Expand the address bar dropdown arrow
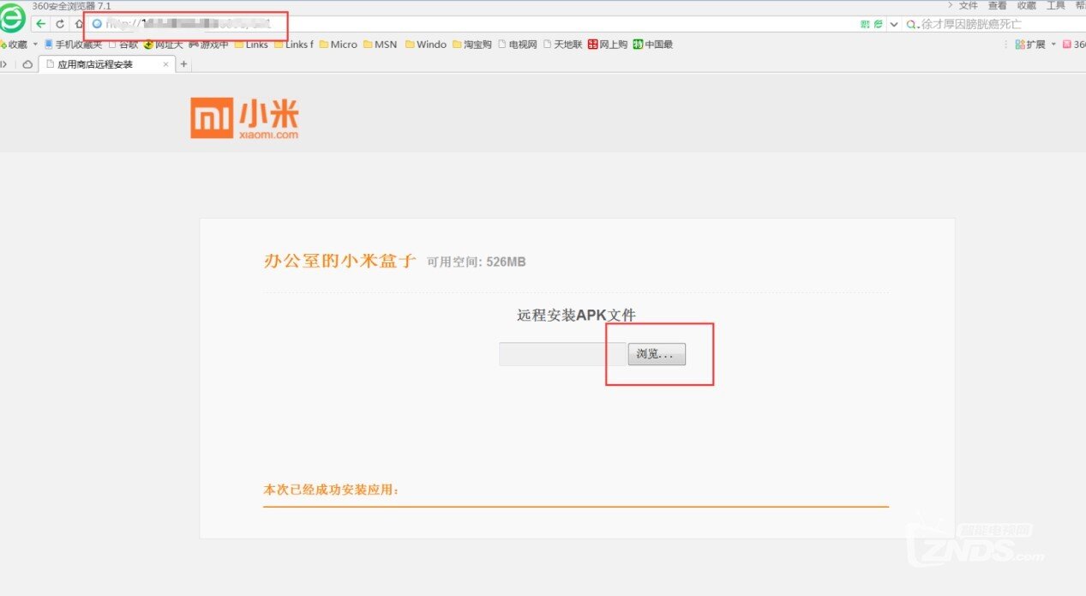The image size is (1086, 596). click(894, 24)
